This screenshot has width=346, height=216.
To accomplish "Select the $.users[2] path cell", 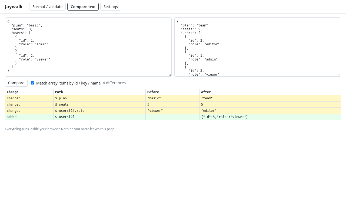I will click(99, 117).
